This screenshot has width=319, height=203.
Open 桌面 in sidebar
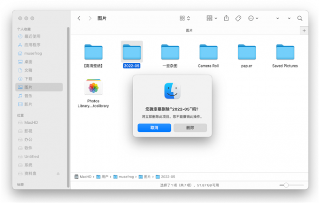pos(39,62)
